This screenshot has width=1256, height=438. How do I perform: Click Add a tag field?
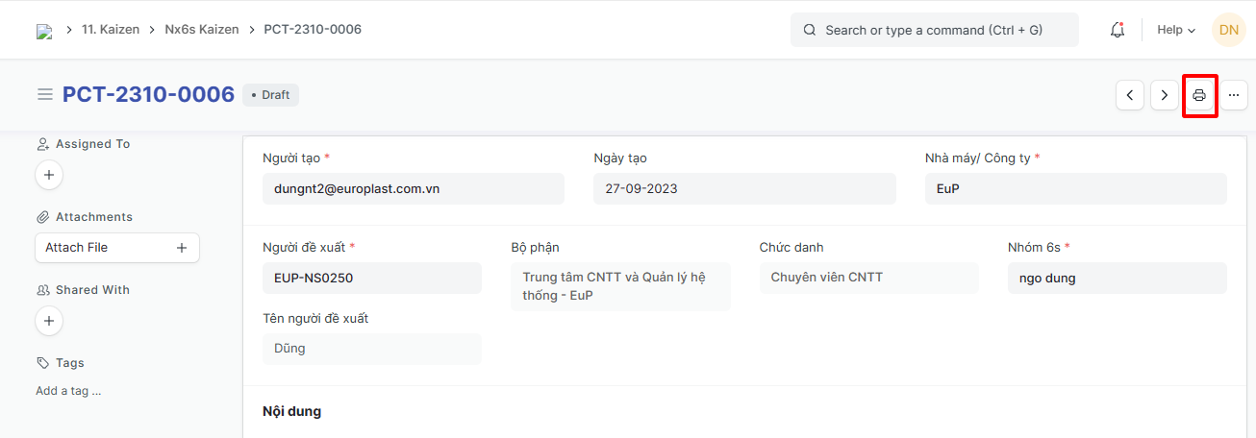68,391
